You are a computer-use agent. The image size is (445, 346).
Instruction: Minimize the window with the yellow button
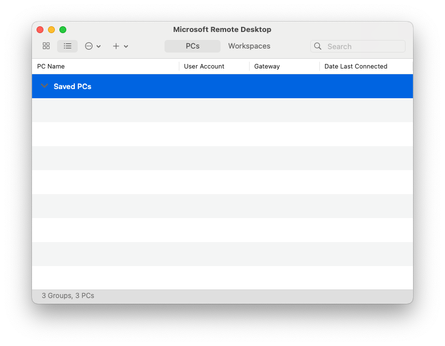(51, 30)
